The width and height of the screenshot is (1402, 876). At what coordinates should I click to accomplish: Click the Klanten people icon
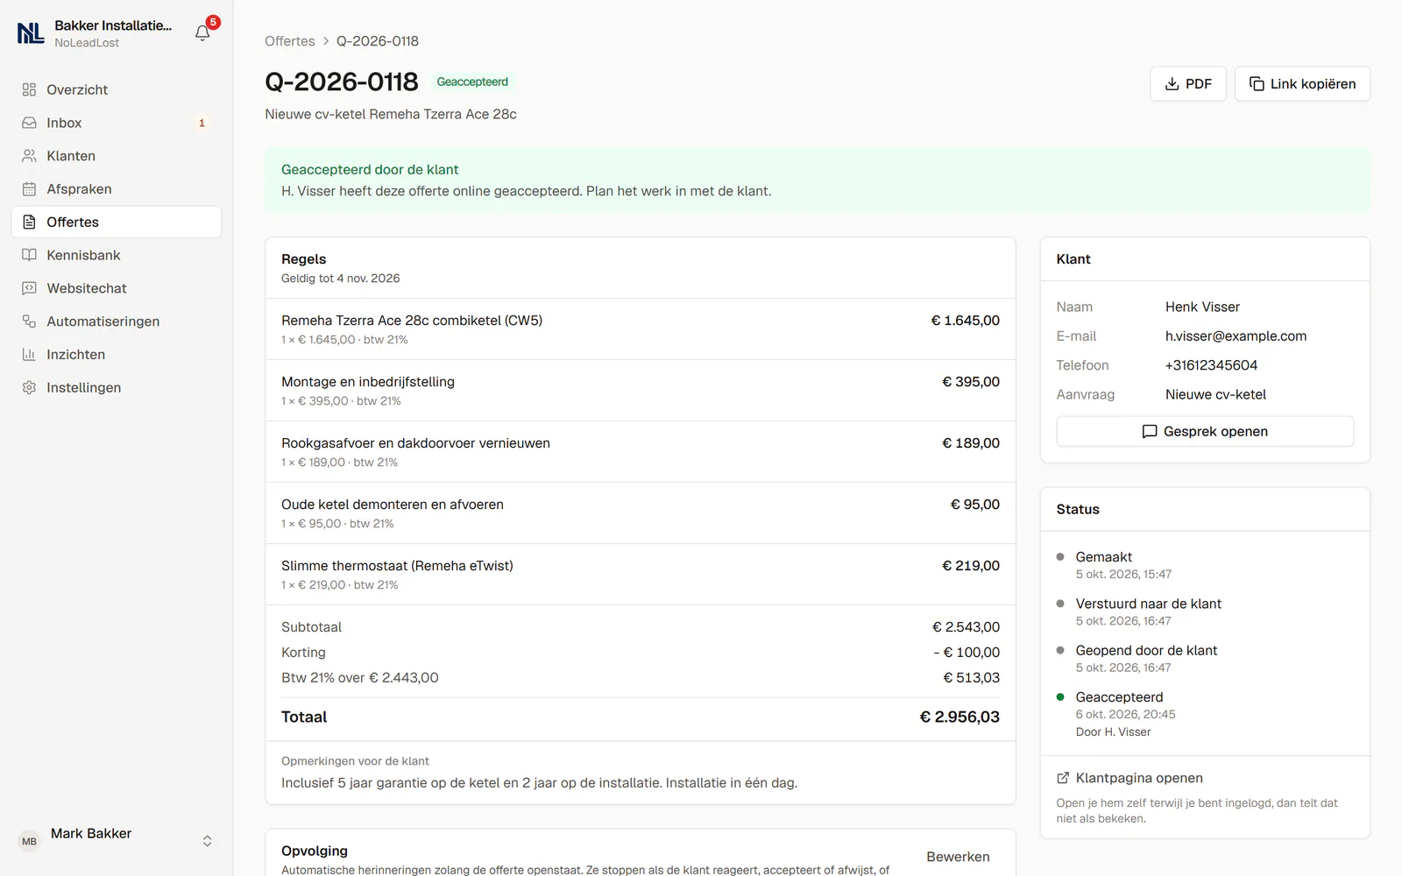pos(29,156)
